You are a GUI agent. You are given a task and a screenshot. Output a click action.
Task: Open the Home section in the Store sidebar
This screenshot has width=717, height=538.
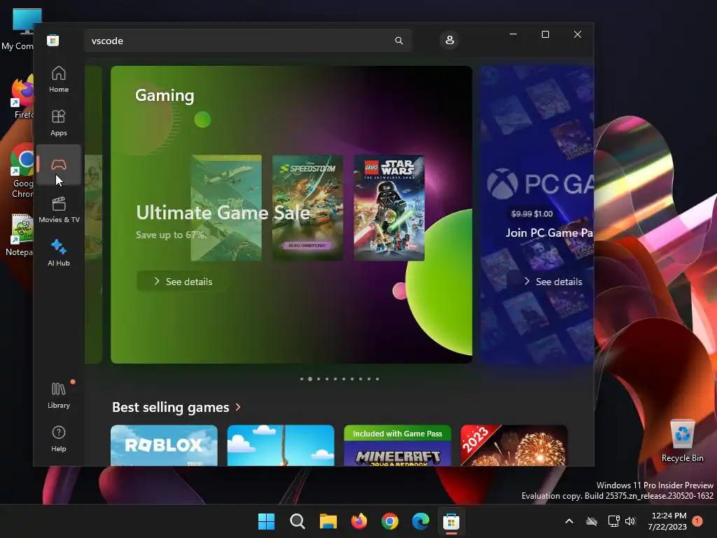tap(59, 79)
